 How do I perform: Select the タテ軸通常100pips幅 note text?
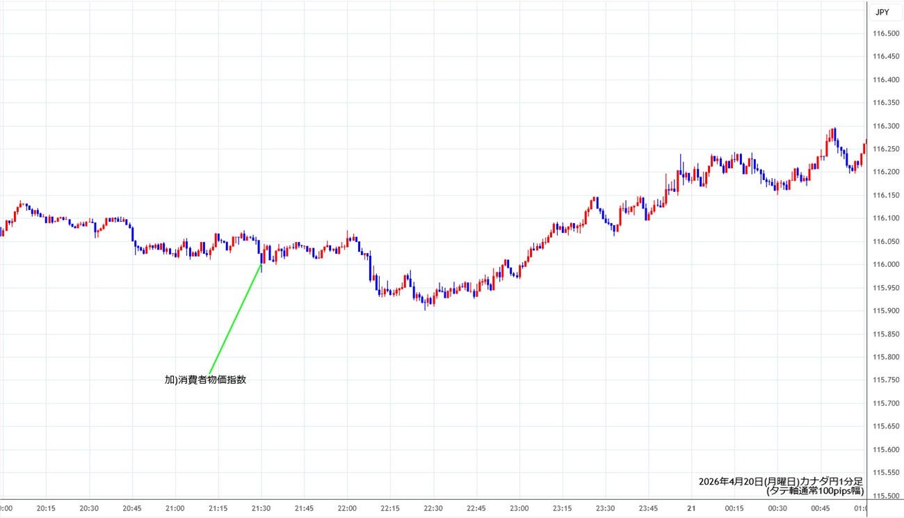(x=815, y=491)
